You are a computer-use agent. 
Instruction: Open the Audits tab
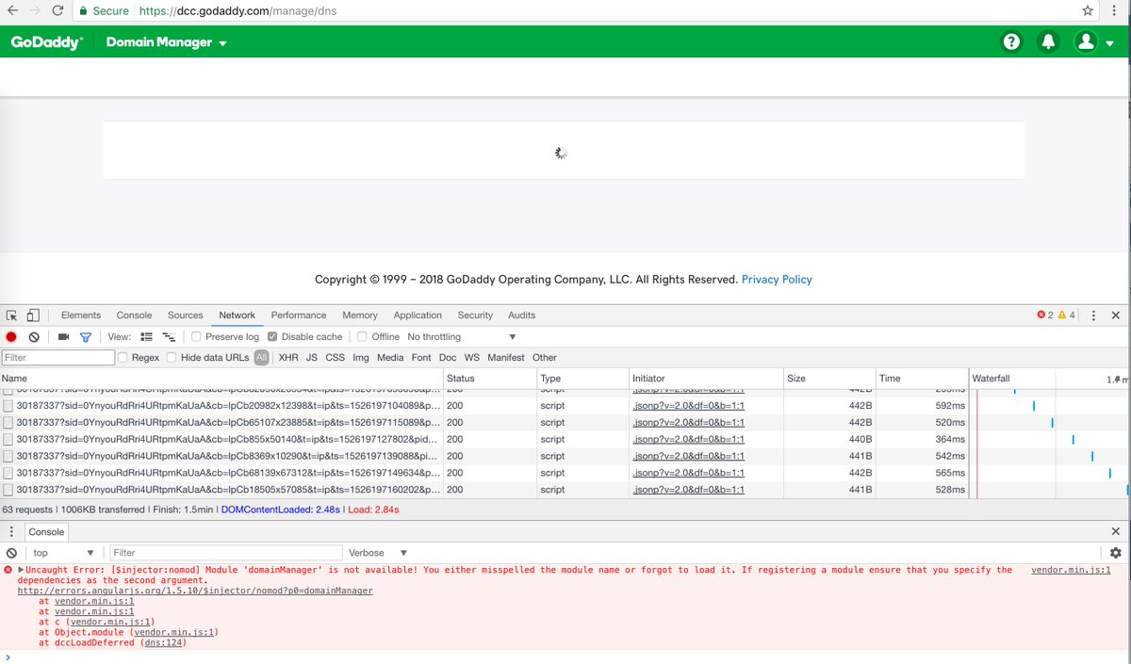coord(521,316)
